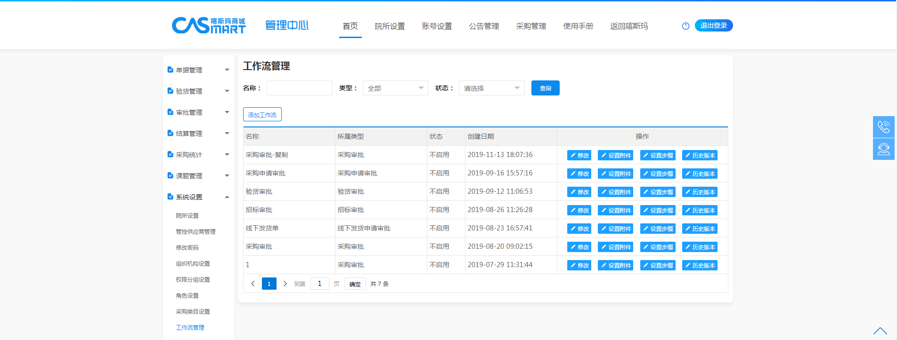Click the power icon beside 退出登录
This screenshot has height=340, width=897.
[685, 26]
